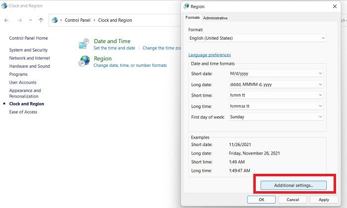Viewport: 347px width, 208px height.
Task: Click the Region globe icon
Action: 84,61
